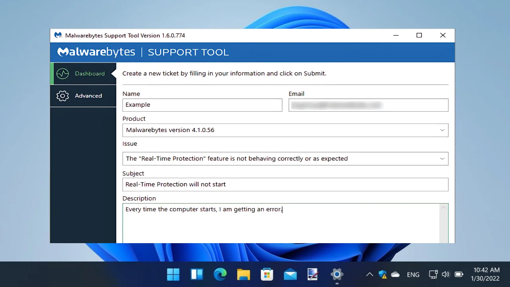The image size is (510, 287).
Task: Open the Settings gear app on taskbar
Action: tap(337, 274)
